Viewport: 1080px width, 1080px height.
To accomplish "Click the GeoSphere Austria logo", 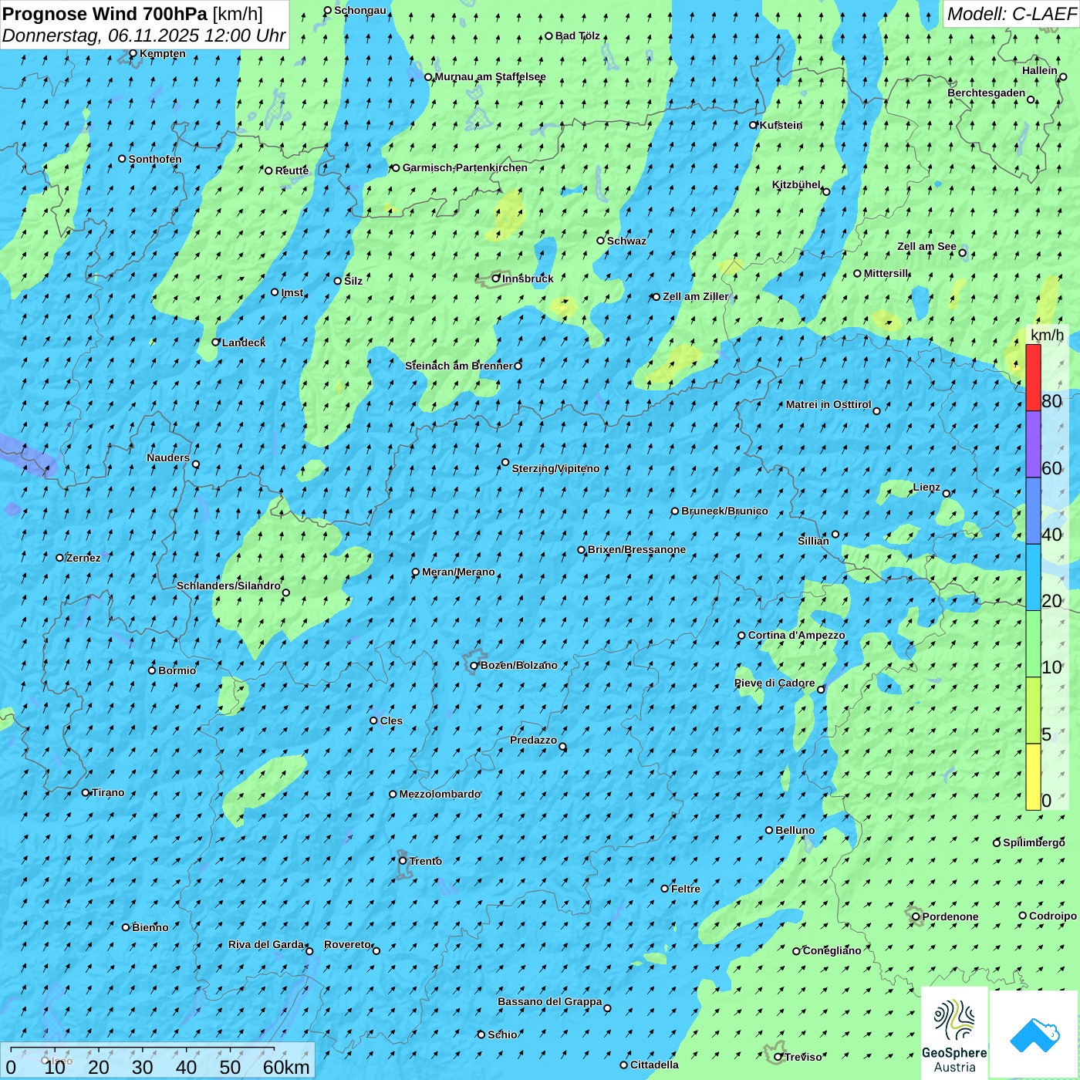I will point(954,1034).
